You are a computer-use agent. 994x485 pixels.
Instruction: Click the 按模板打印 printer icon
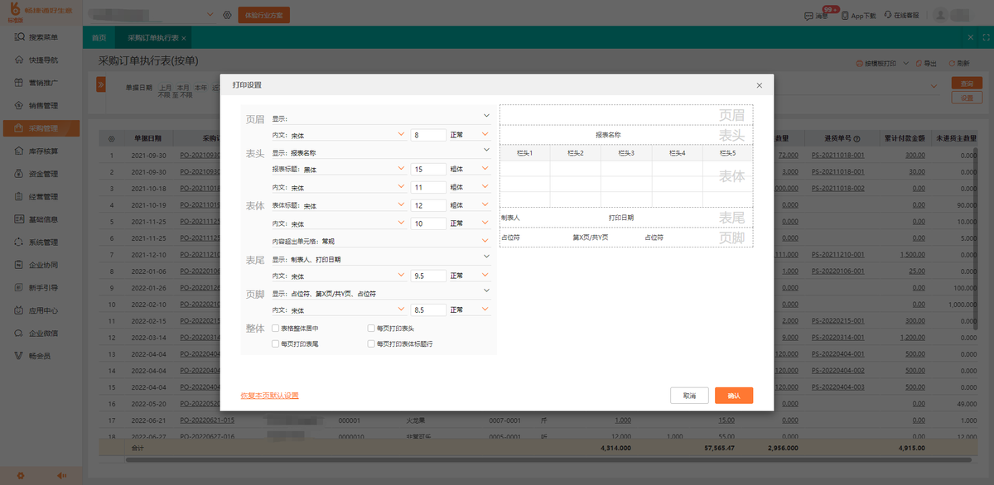pyautogui.click(x=858, y=63)
